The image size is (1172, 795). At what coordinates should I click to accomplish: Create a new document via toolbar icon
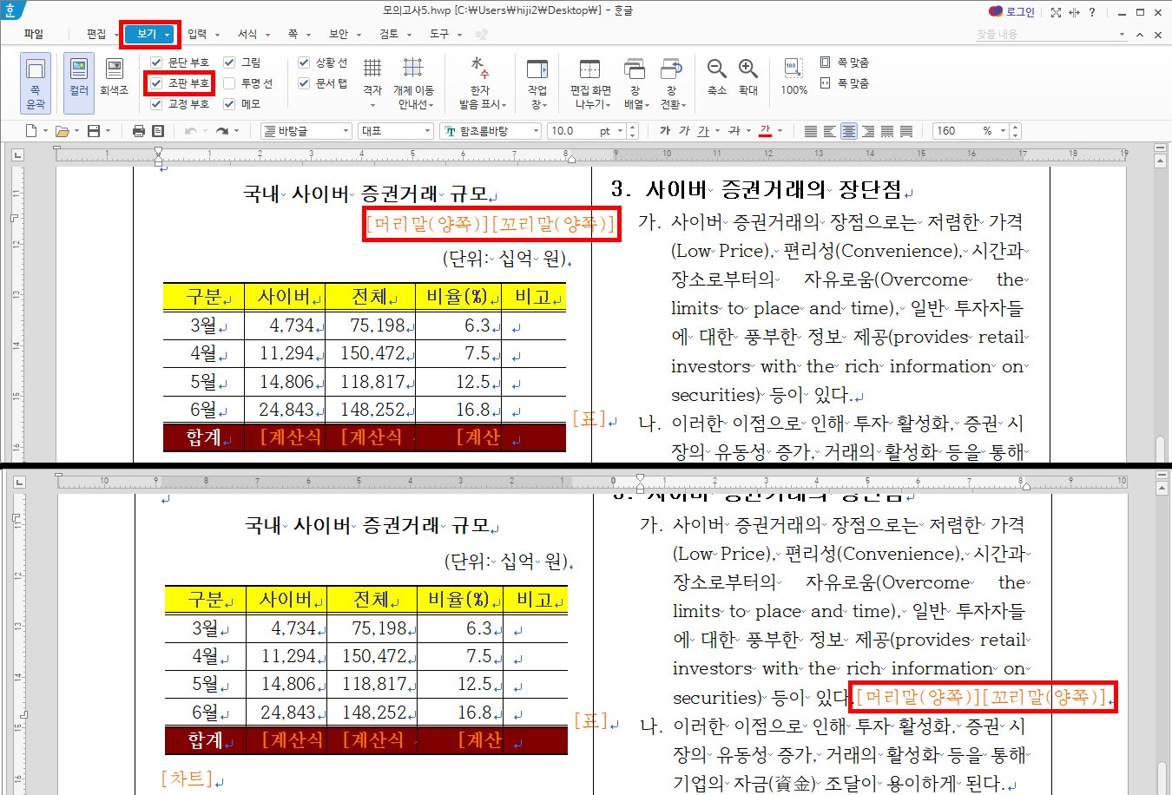(31, 131)
